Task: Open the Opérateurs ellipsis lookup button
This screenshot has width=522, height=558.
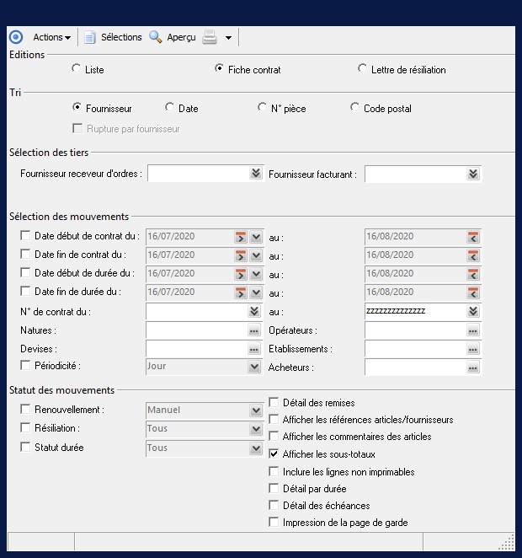Action: pyautogui.click(x=473, y=330)
